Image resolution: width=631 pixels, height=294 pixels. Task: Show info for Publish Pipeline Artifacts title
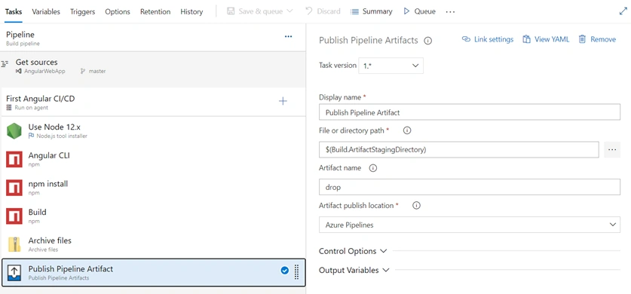[x=428, y=41]
